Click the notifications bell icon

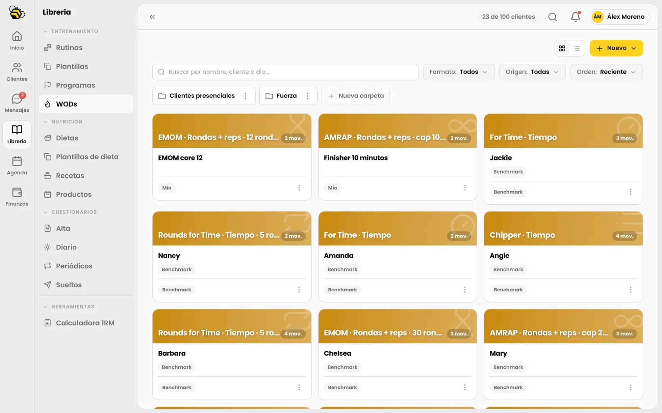pos(576,17)
